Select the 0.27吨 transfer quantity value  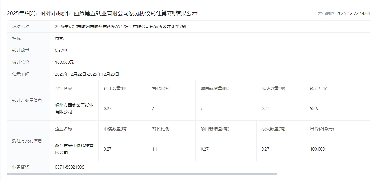click(61, 50)
